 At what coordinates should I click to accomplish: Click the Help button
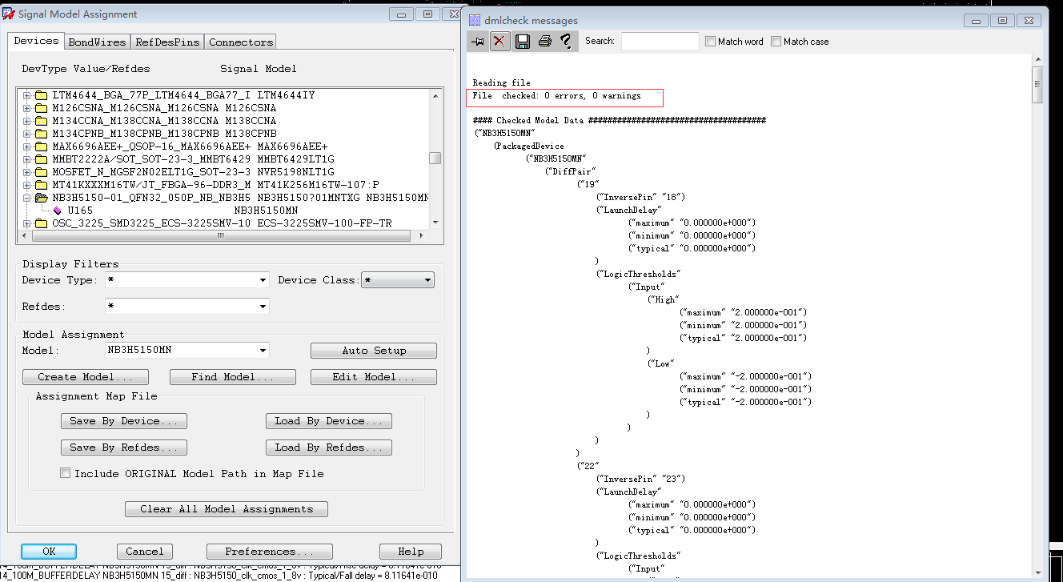pos(411,552)
